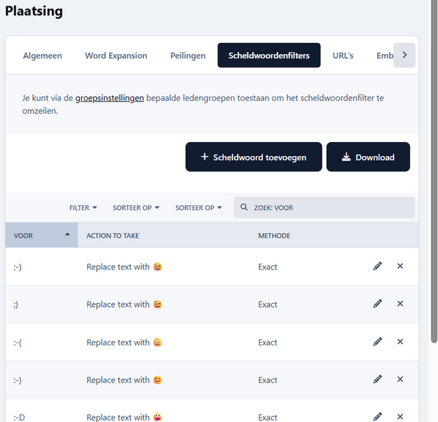The height and width of the screenshot is (422, 438).
Task: Select the URL's tab
Action: 343,56
